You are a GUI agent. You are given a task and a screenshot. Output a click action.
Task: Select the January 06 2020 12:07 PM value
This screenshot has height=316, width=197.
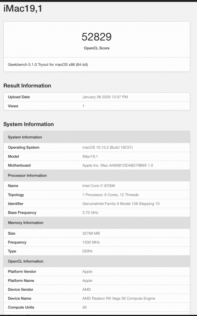click(x=105, y=97)
